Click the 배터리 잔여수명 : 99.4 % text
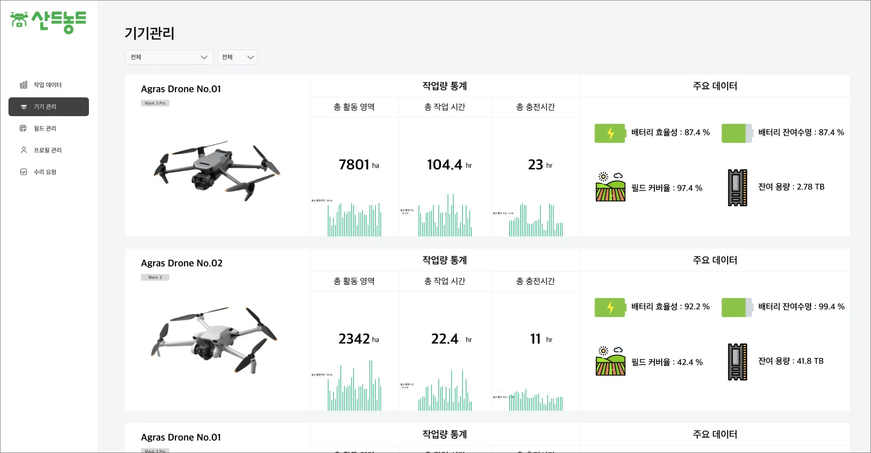Screen dimensions: 871x453 [801, 307]
